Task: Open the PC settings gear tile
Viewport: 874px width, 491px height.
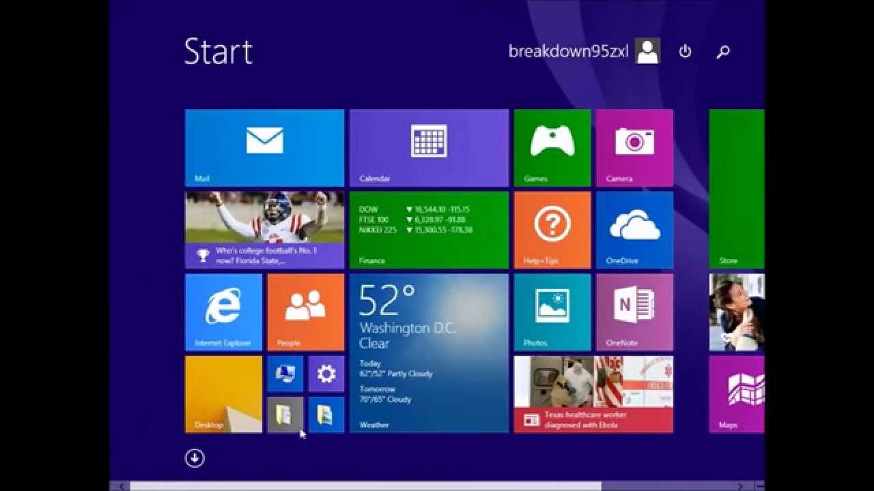Action: (x=326, y=374)
